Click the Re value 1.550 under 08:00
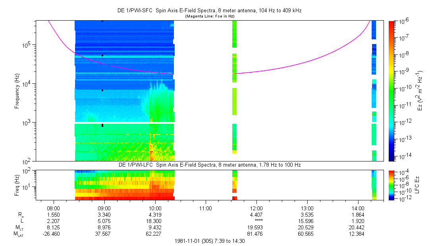Screen dimensions: 430x246 click(53, 214)
